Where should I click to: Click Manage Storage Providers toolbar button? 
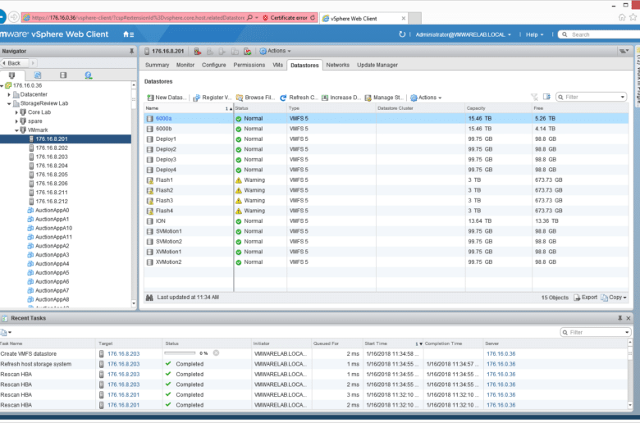pos(384,98)
